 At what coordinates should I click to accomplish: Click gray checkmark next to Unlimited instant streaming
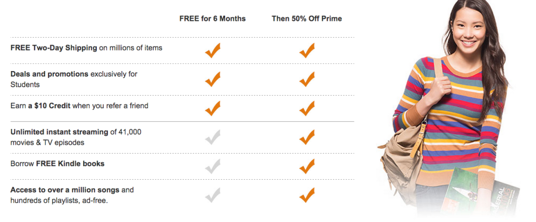tap(213, 137)
